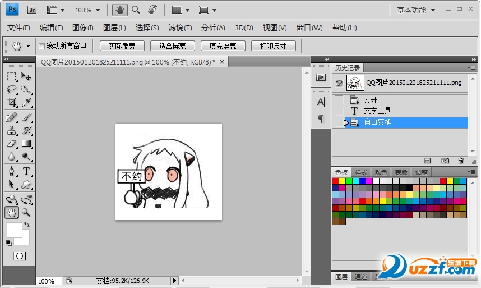Launch Adobe Bridge from the Br icon
Viewport: 481px width, 288px height.
[32, 10]
